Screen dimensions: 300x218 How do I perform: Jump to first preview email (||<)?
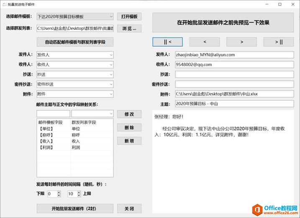pos(167,42)
